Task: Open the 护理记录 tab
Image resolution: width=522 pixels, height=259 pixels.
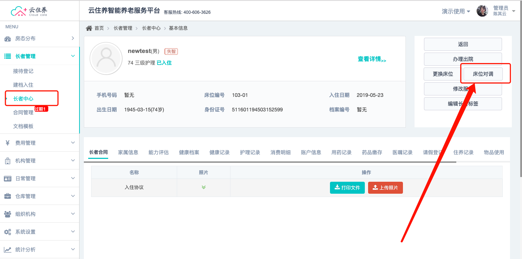Action: pos(250,152)
